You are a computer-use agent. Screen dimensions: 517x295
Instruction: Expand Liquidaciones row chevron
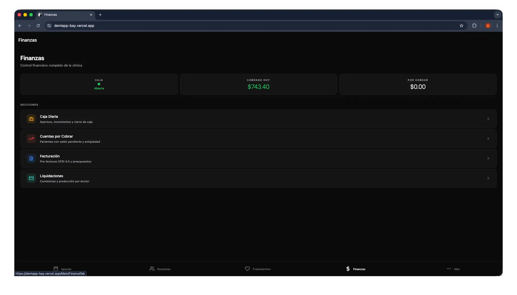pos(488,178)
